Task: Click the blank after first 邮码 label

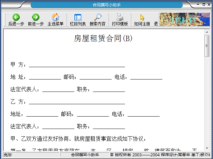Action: pyautogui.click(x=95, y=77)
